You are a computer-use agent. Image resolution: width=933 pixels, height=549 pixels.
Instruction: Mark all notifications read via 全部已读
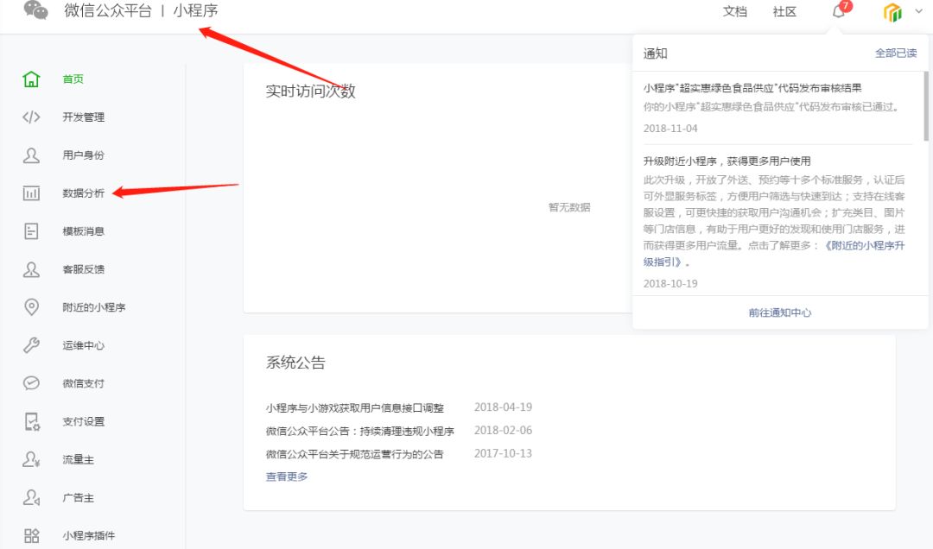pyautogui.click(x=896, y=53)
